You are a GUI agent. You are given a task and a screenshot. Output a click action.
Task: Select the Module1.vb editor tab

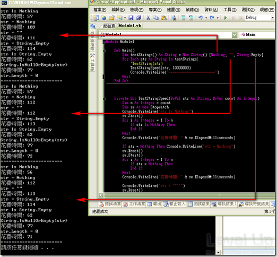[129, 25]
